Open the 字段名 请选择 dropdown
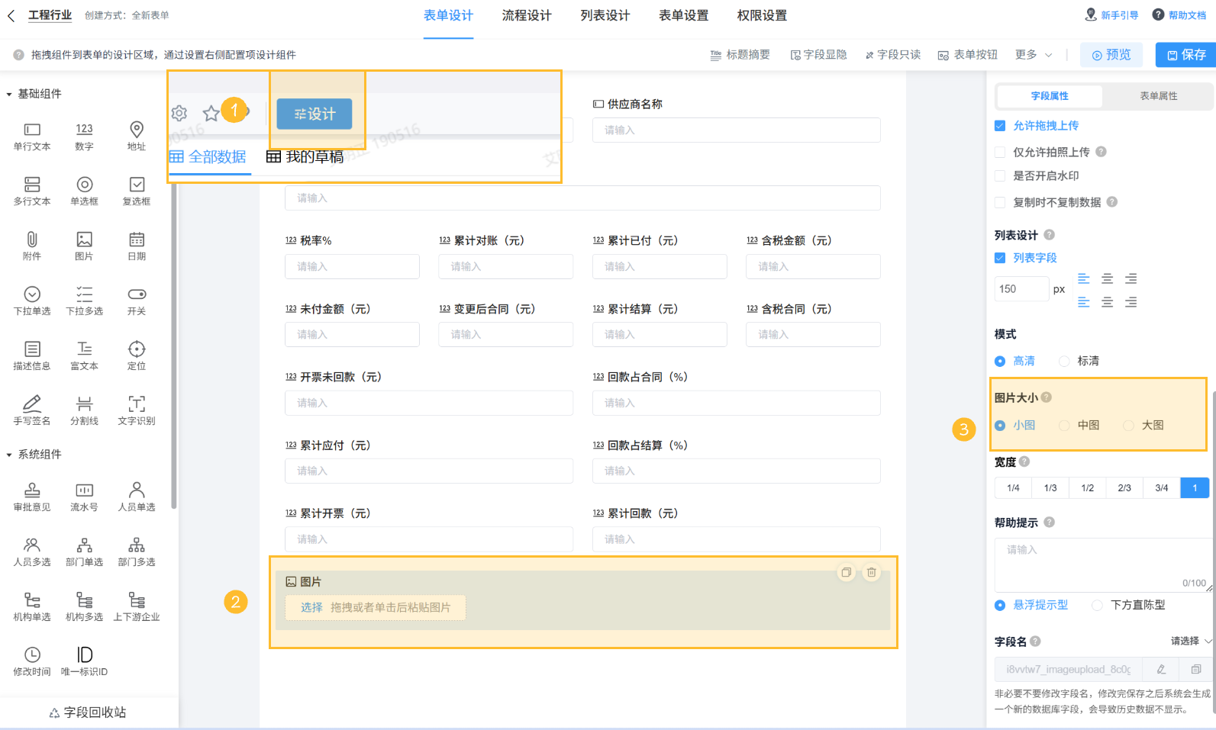 click(1191, 642)
